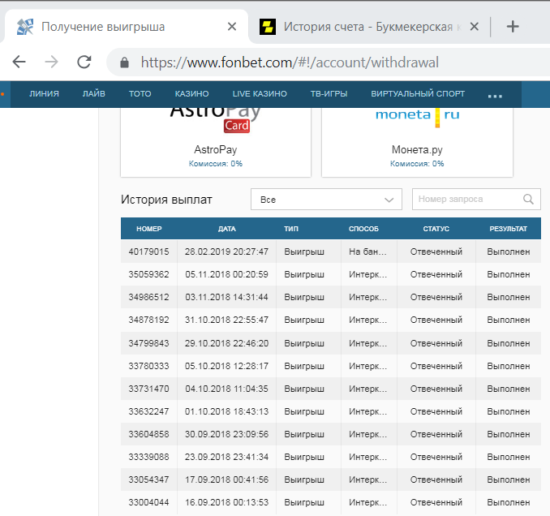Sort table by ДАТА column header
Image resolution: width=550 pixels, height=516 pixels.
coord(227,229)
